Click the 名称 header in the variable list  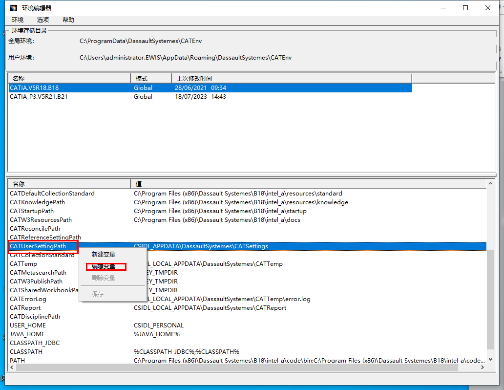(69, 184)
